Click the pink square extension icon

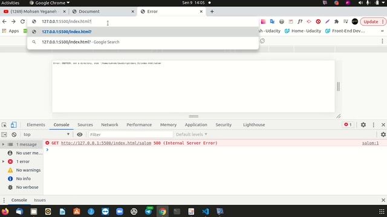[x=263, y=22]
